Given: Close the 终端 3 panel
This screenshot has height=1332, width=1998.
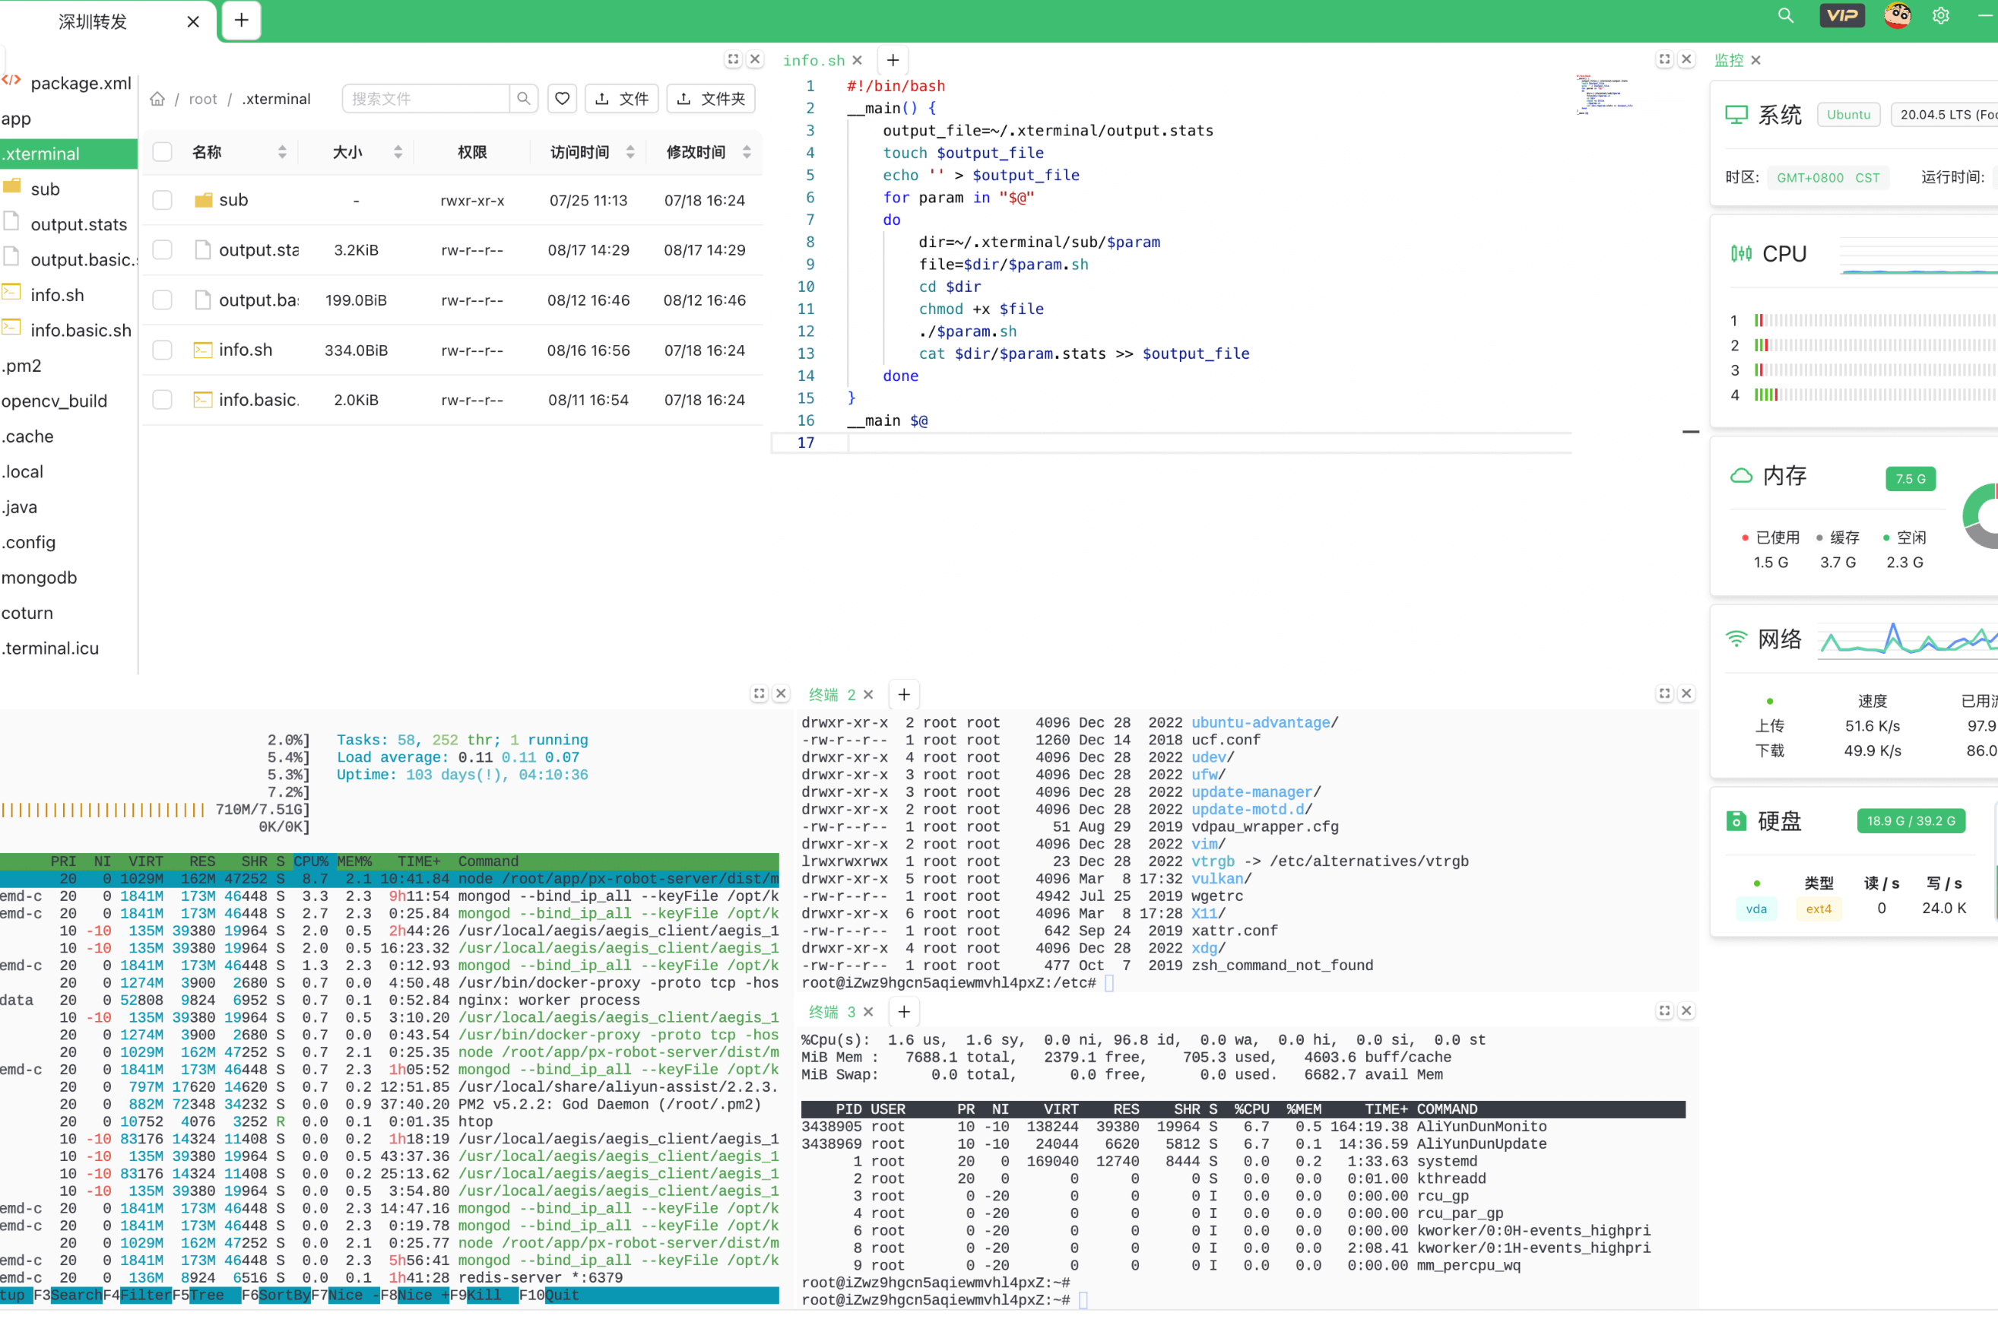Looking at the screenshot, I should click(1686, 1010).
